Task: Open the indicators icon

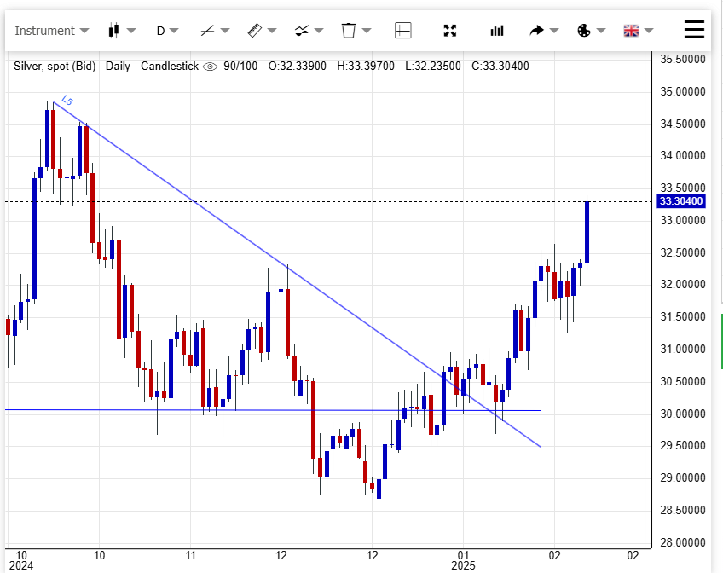Action: [302, 31]
